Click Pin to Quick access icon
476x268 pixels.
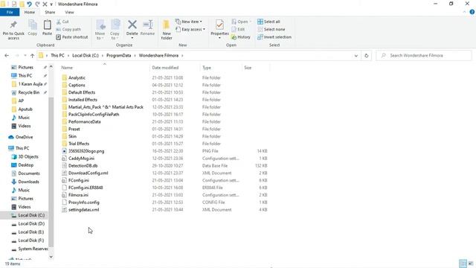point(13,25)
